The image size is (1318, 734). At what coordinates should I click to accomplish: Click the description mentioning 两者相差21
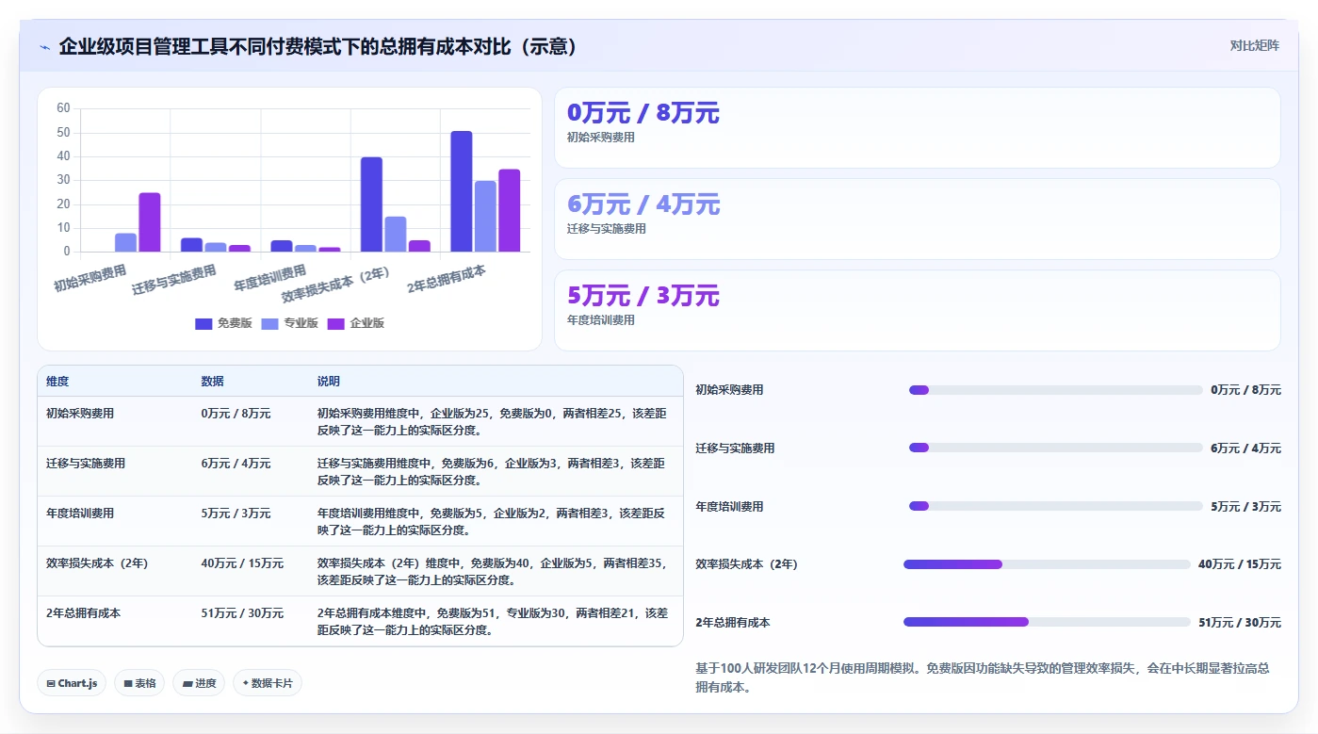(493, 622)
